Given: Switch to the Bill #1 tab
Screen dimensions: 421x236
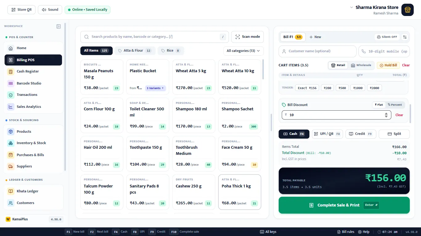Looking at the screenshot, I should point(292,37).
